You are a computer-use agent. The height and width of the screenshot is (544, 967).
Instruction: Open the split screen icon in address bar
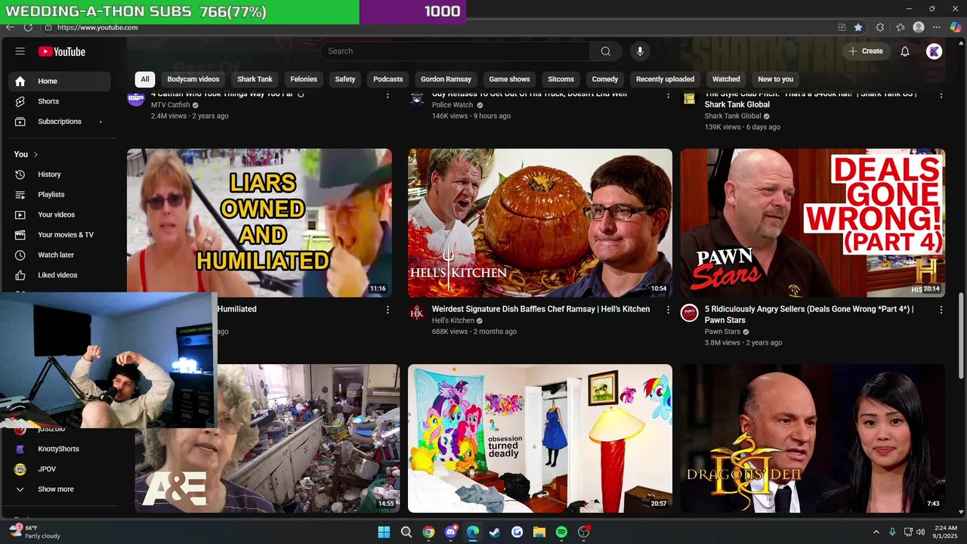click(x=842, y=27)
